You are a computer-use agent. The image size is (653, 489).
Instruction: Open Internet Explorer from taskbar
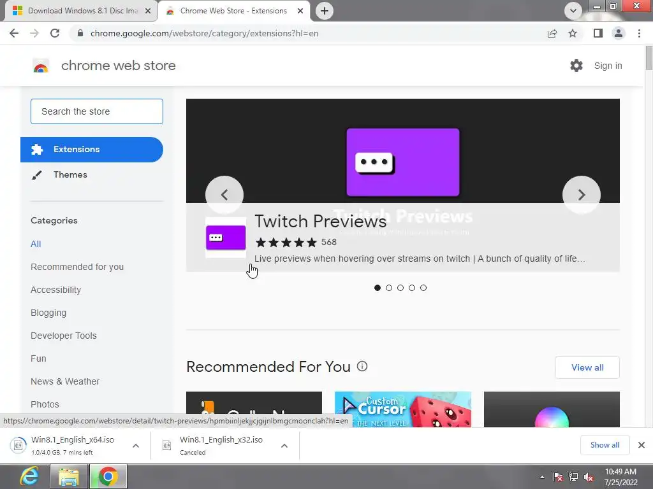pyautogui.click(x=29, y=476)
